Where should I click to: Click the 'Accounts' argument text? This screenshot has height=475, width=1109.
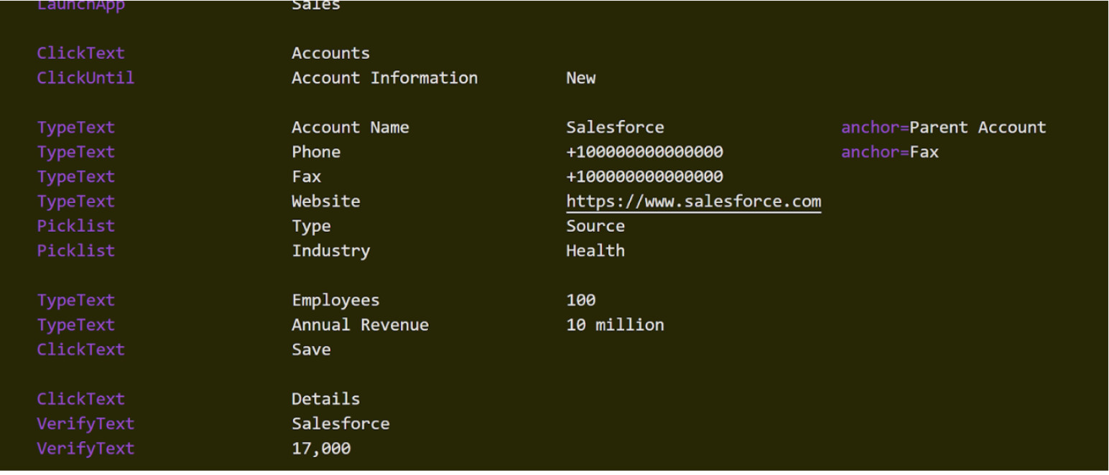coord(330,53)
